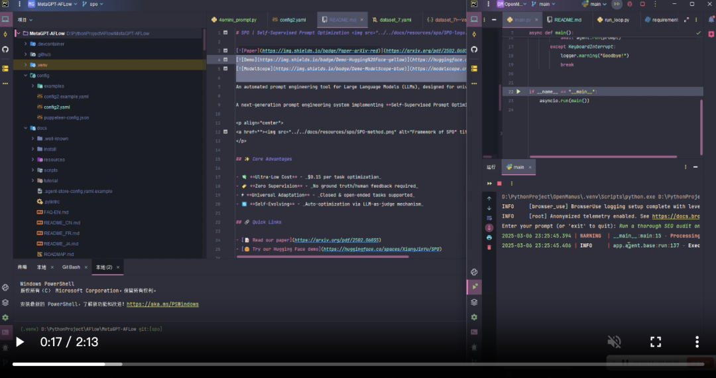Open the MetaGPT-AFLow project dropdown
Image resolution: width=716 pixels, height=378 pixels.
52,4
